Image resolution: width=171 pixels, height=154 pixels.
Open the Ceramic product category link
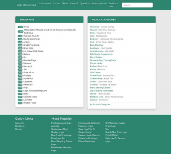(x=94, y=85)
